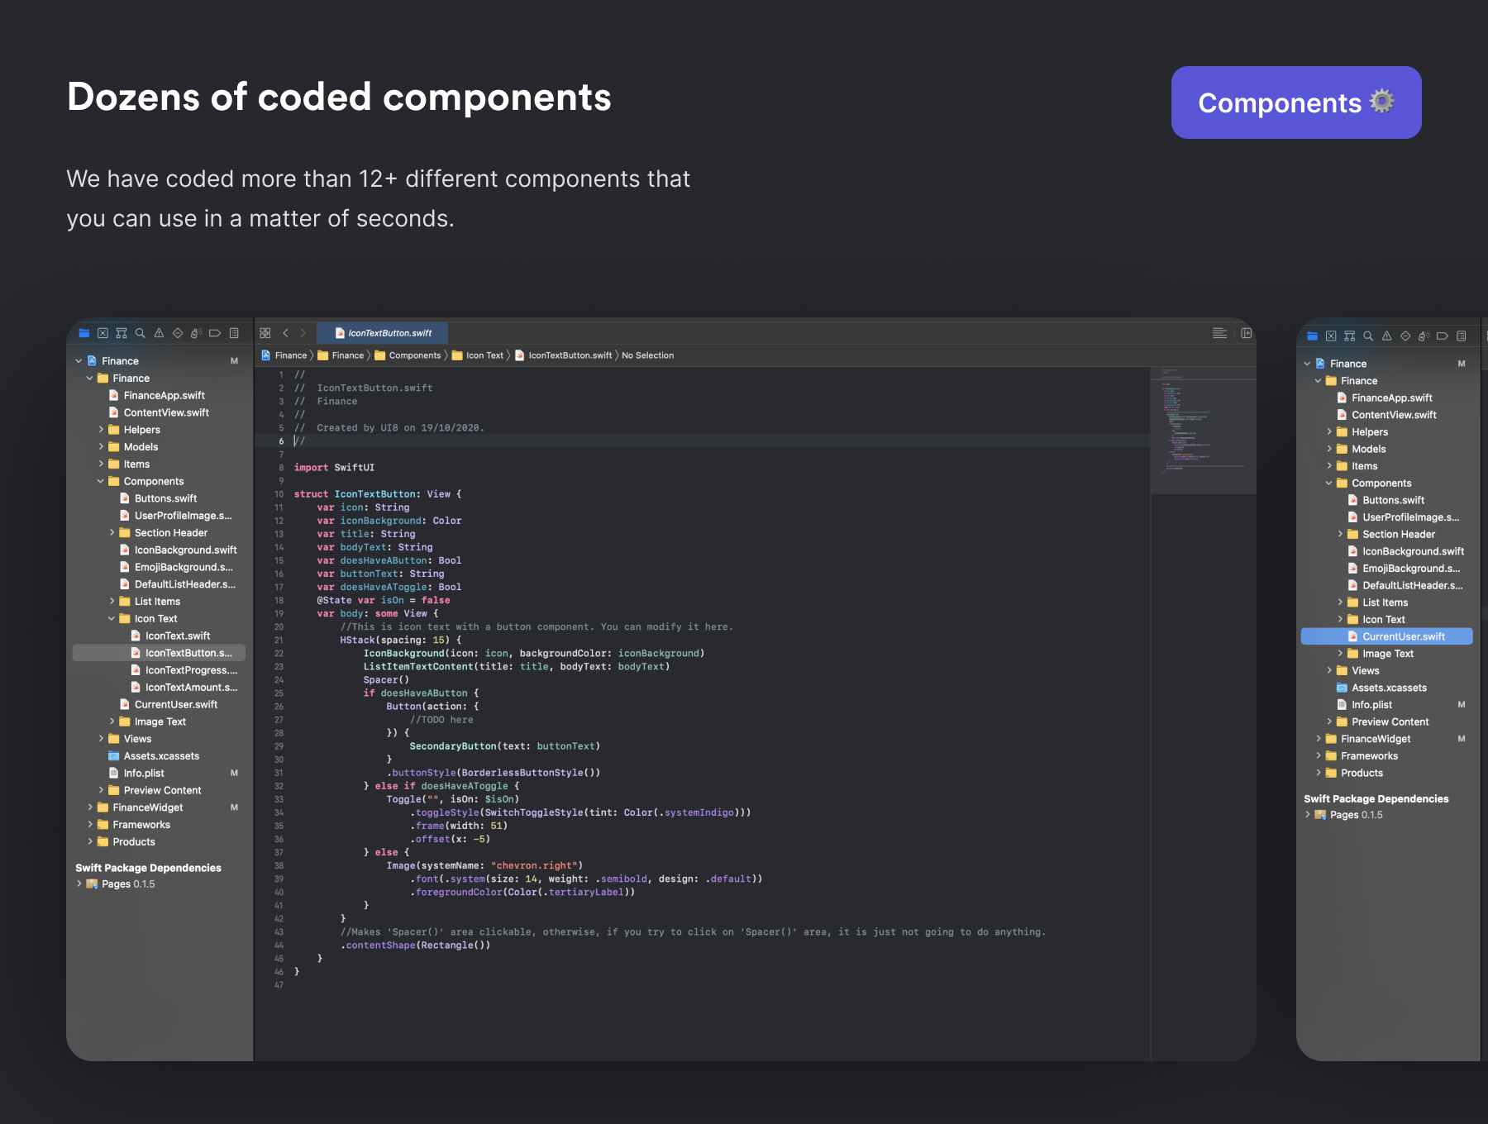Image resolution: width=1488 pixels, height=1124 pixels.
Task: Expand the Section Header folder in left navigator
Action: [x=112, y=533]
